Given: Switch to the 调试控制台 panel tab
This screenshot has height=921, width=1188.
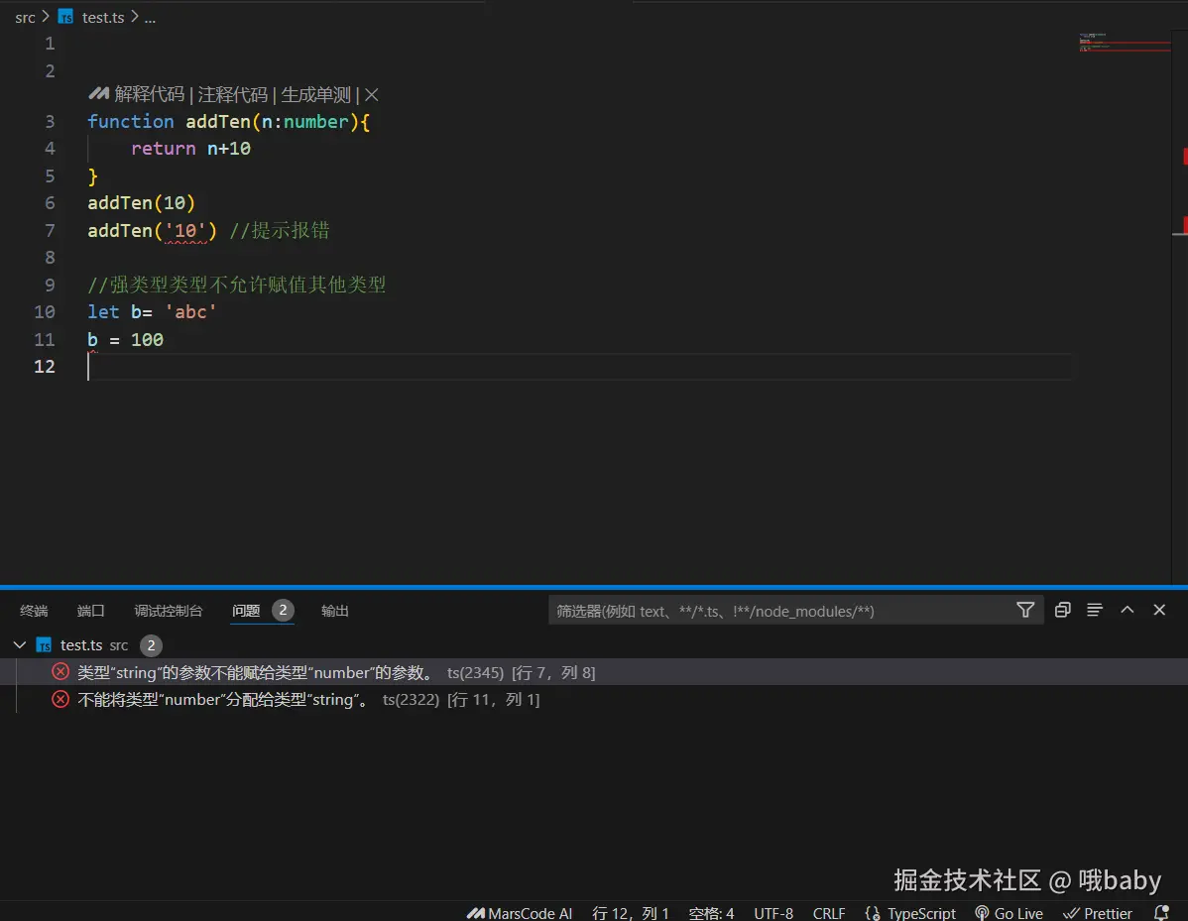Looking at the screenshot, I should 169,611.
